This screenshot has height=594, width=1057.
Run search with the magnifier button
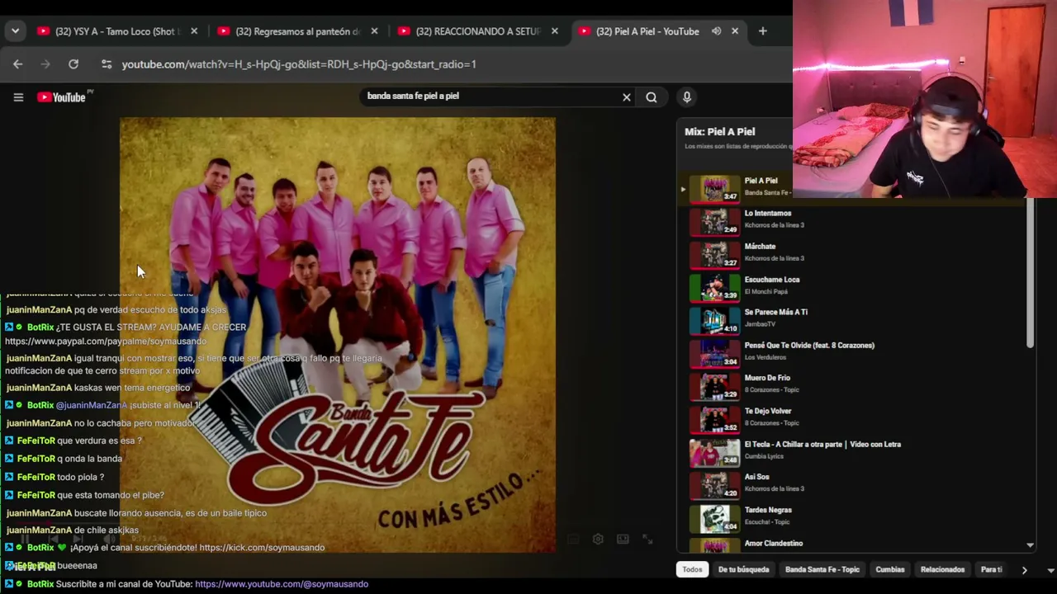click(x=652, y=97)
